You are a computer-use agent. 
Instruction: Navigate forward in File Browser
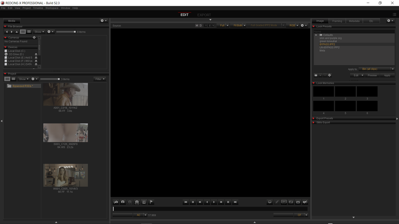pyautogui.click(x=12, y=32)
